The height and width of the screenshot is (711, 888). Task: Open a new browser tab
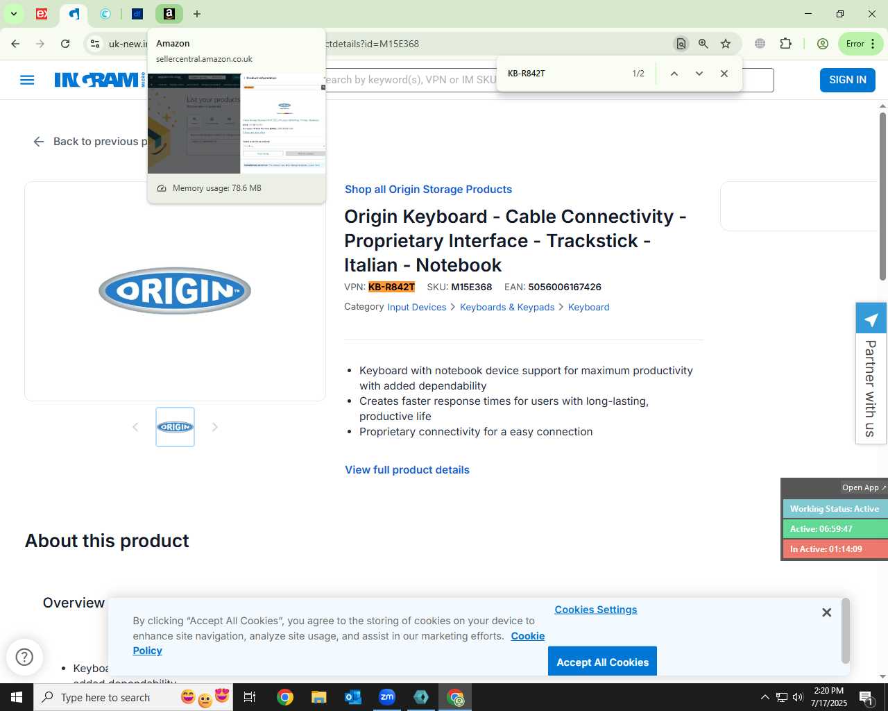[x=197, y=14]
